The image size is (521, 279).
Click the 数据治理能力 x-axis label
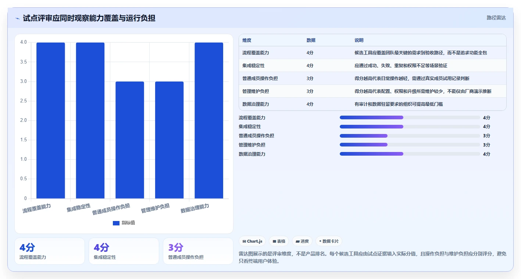pos(195,208)
